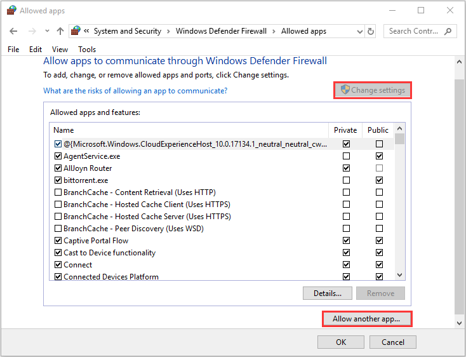Click the Back navigation arrow
The width and height of the screenshot is (466, 357).
tap(13, 31)
